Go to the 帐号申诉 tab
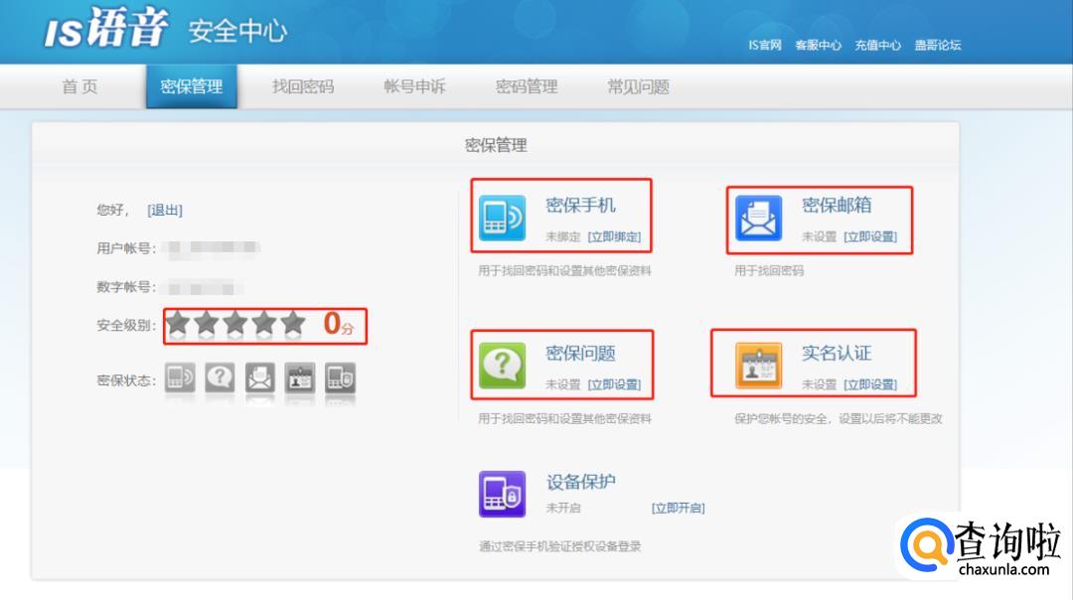 click(414, 87)
